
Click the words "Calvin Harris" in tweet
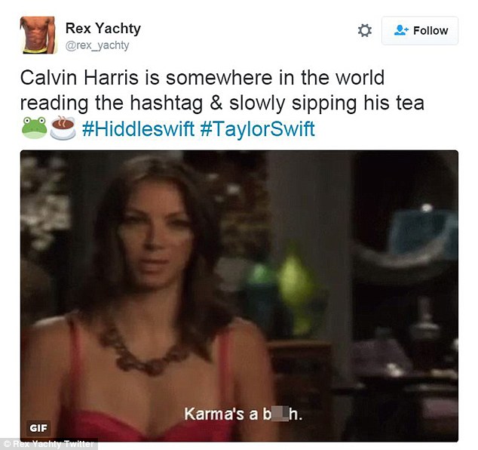(x=79, y=78)
